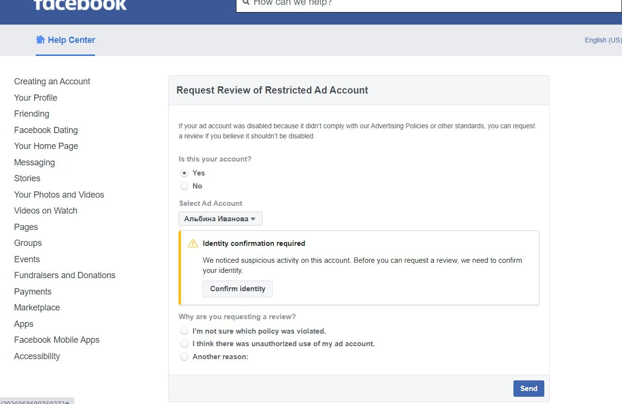This screenshot has width=622, height=404.
Task: Select Yes for 'Is this your account?'
Action: pyautogui.click(x=184, y=173)
